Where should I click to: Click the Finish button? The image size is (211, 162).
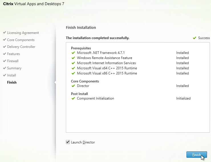[x=197, y=155]
